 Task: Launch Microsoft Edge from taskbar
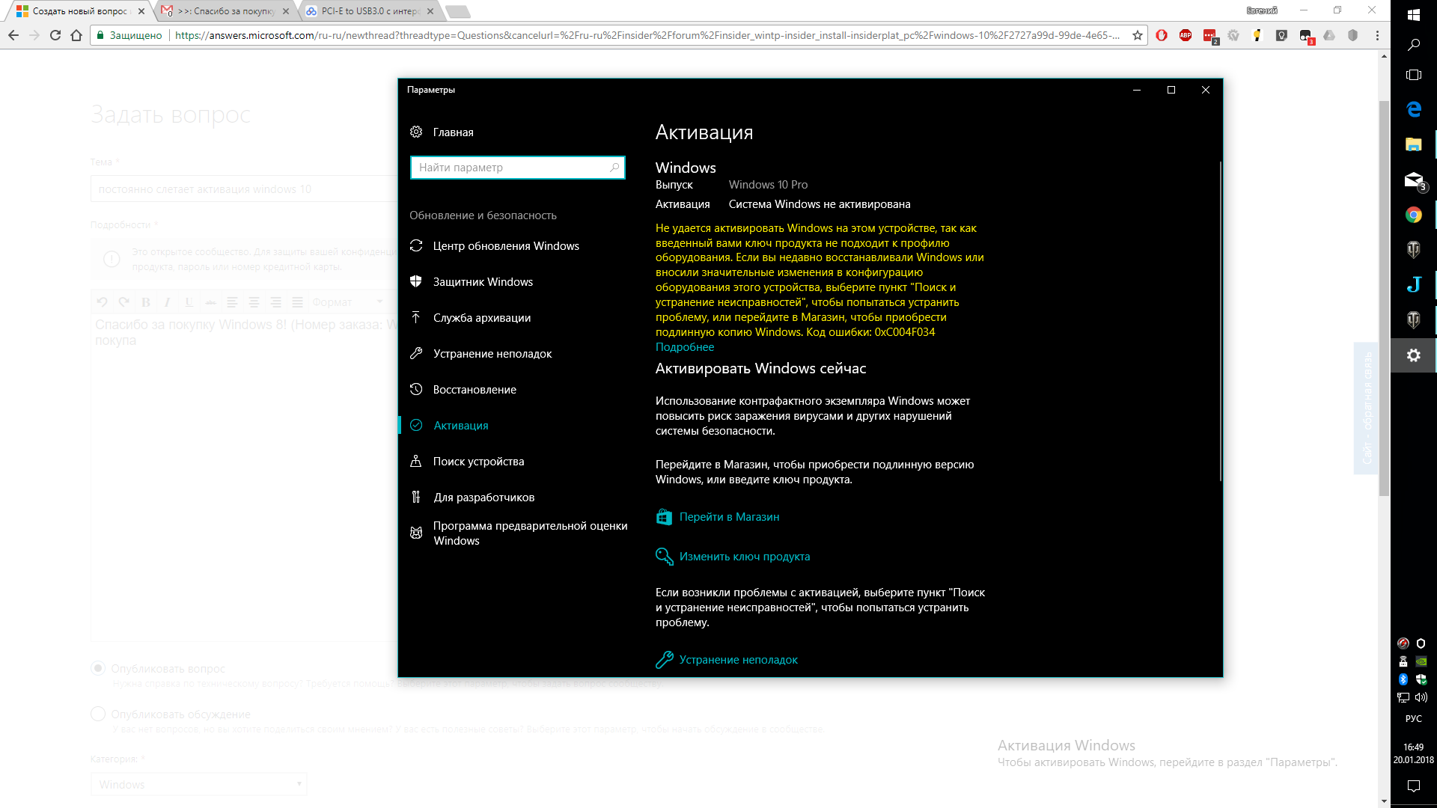coord(1414,109)
